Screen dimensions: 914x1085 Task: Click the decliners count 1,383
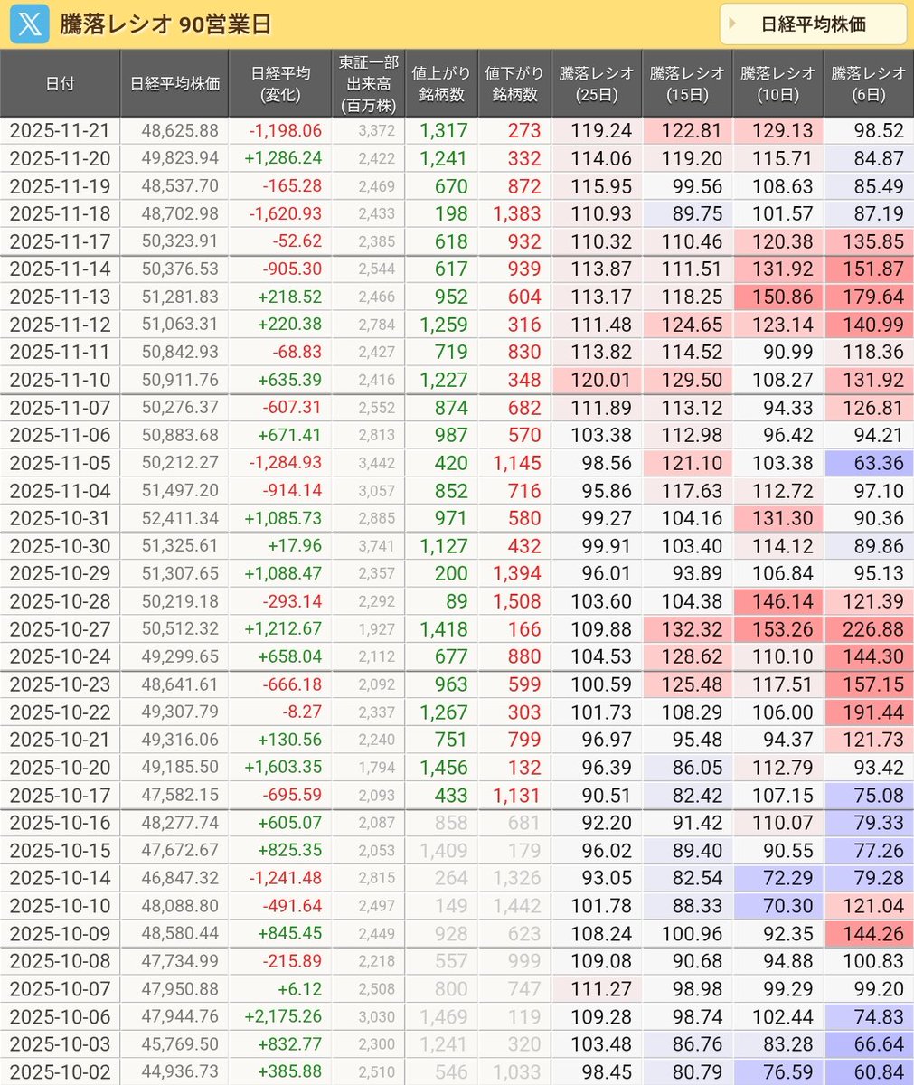(x=517, y=214)
